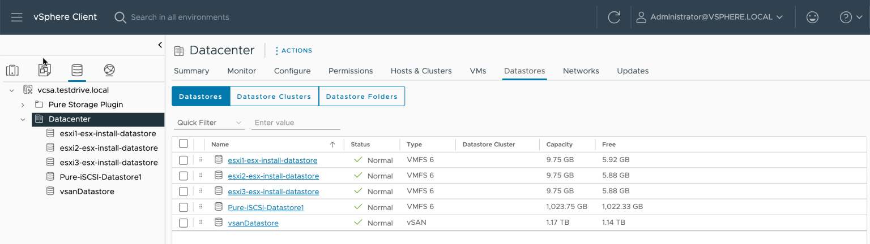This screenshot has height=244, width=870.
Task: Open the Configure tab
Action: [x=292, y=71]
